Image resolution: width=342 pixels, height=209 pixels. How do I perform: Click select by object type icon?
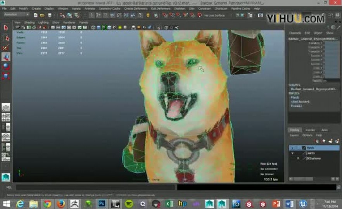(x=69, y=15)
